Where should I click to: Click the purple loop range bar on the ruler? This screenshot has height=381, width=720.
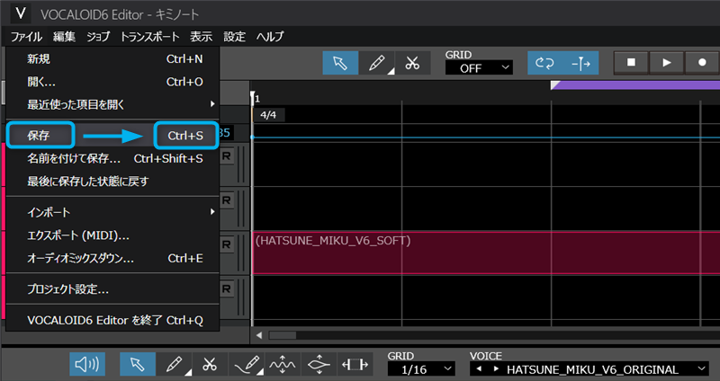tap(635, 84)
